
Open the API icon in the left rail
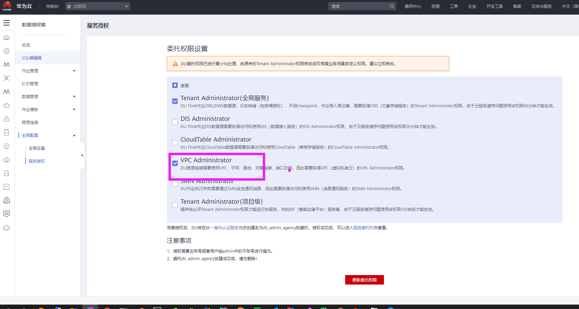[x=6, y=187]
